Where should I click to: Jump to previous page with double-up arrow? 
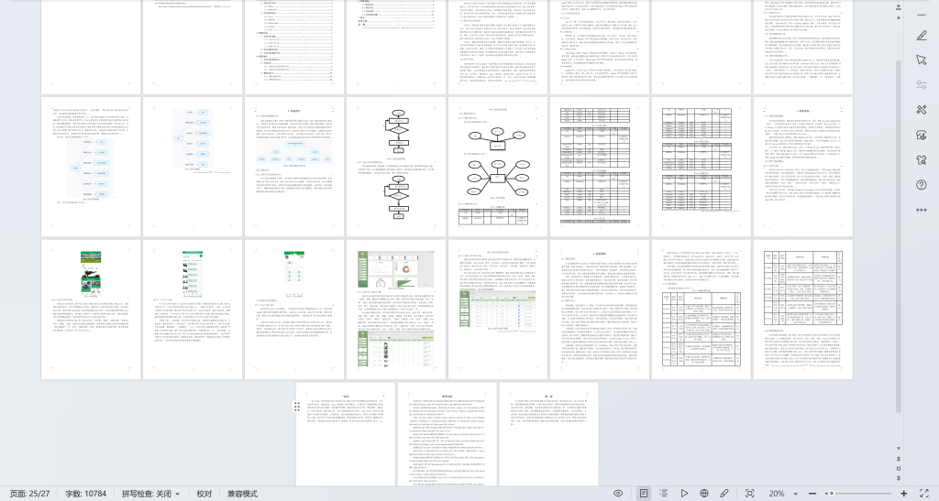[899, 459]
